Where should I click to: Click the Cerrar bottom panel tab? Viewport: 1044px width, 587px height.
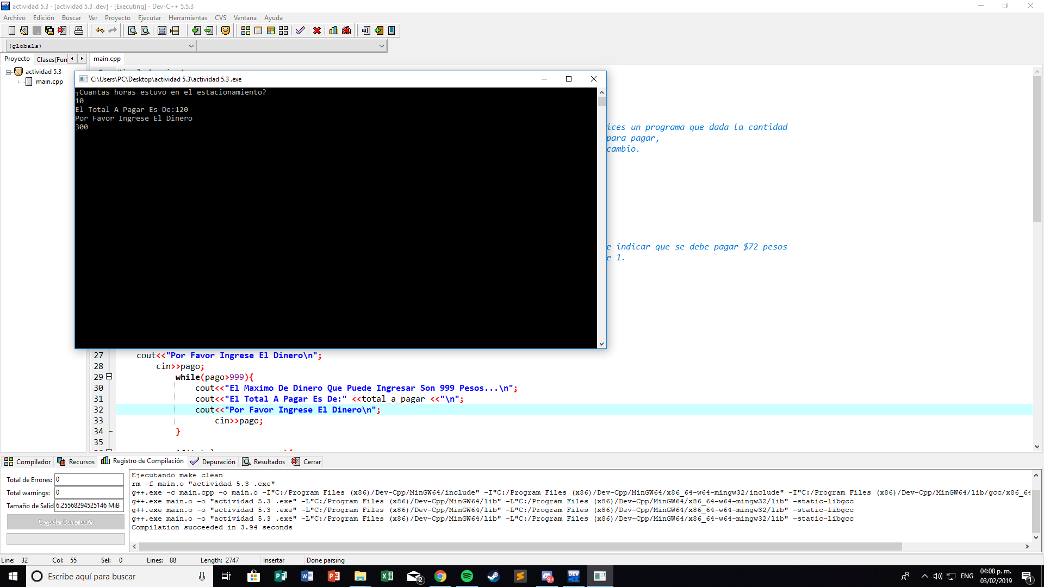click(306, 461)
